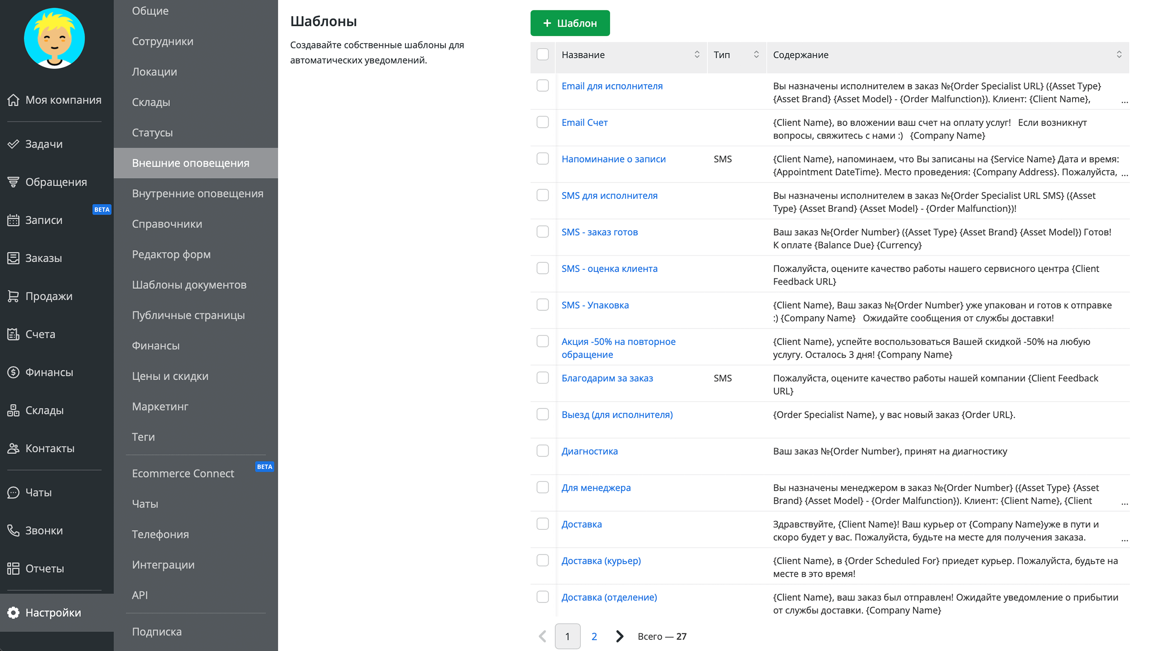Sort using the Содержание column arrows

tap(1119, 54)
